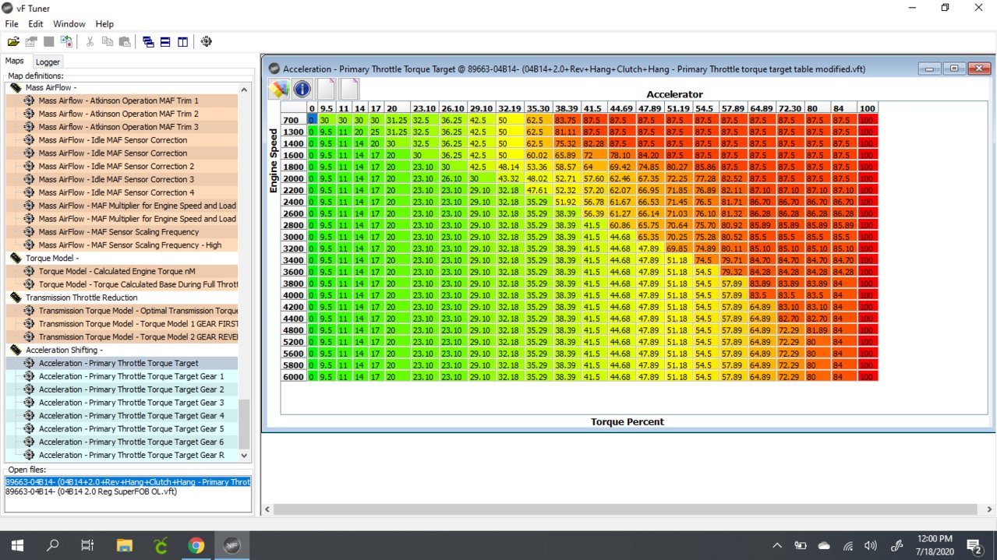Select the Transmission Throttle Reduction category

(82, 298)
